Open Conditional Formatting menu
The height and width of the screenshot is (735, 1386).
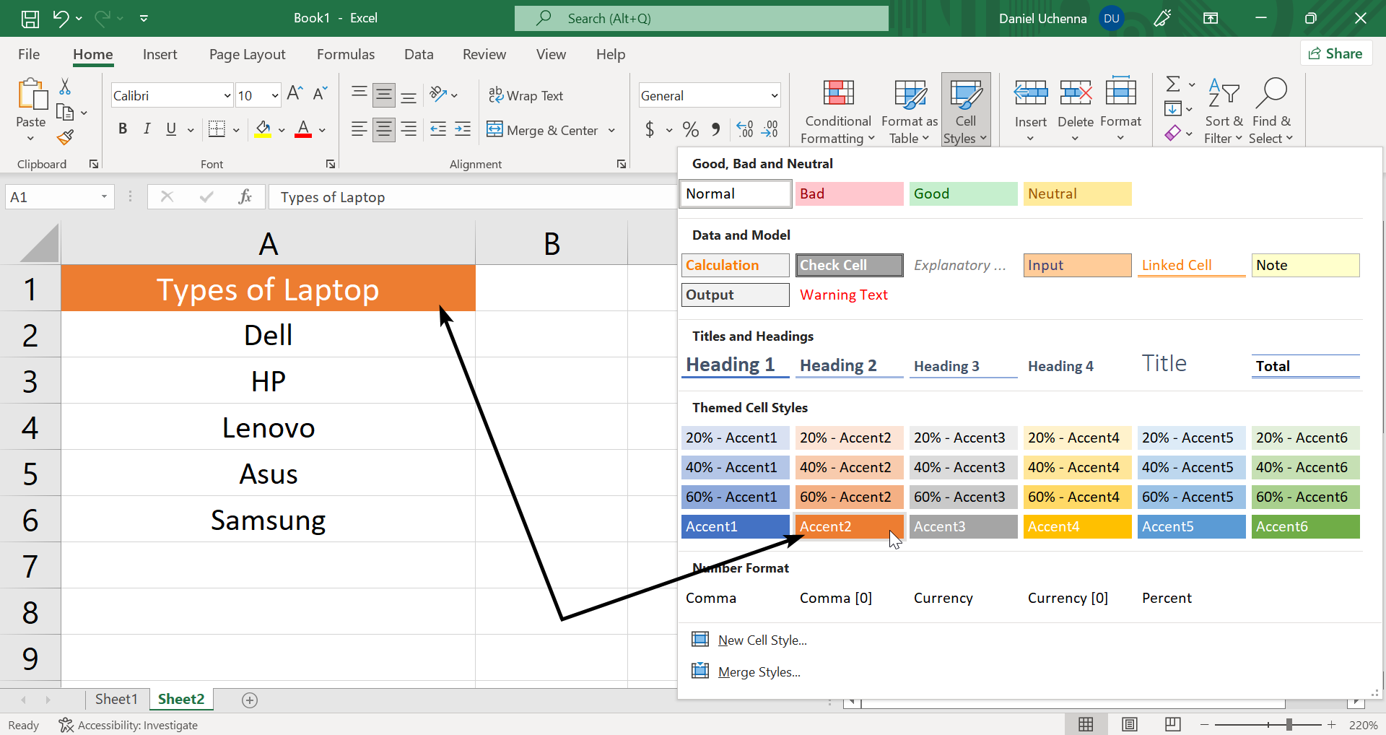837,110
